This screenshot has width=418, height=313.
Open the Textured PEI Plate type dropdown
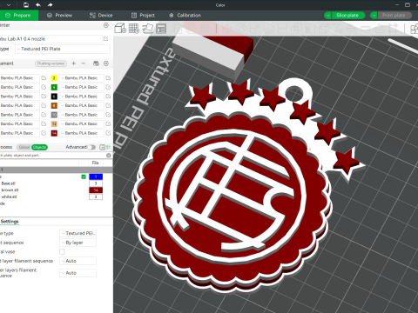click(x=63, y=49)
